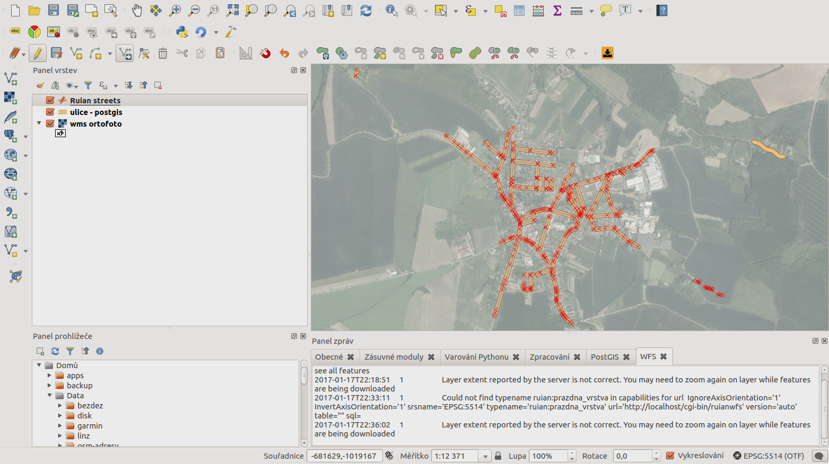This screenshot has width=829, height=464.
Task: Toggle mouse extents display icon next to coordinates
Action: coord(389,456)
